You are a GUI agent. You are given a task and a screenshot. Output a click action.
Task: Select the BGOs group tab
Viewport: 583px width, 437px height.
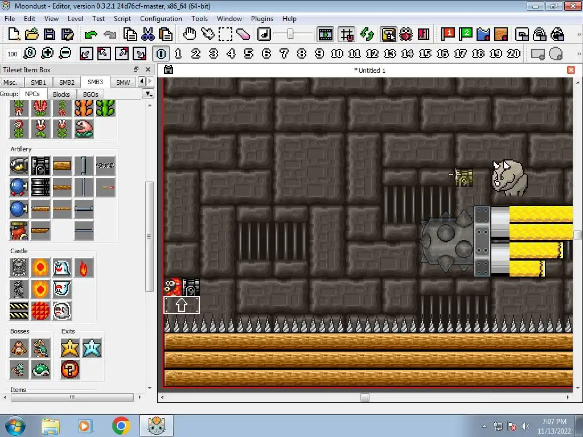click(x=91, y=94)
